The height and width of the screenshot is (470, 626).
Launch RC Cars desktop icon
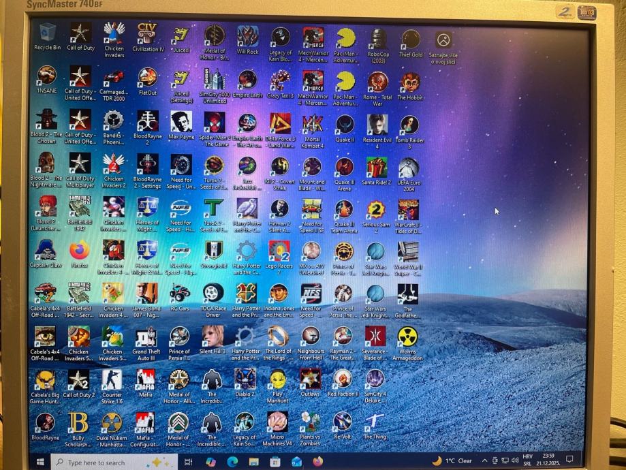click(x=180, y=297)
